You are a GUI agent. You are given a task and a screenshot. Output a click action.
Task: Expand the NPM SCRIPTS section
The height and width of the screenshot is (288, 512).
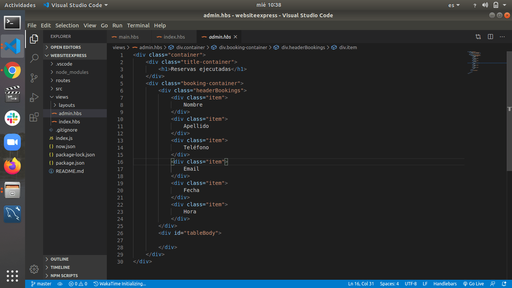click(64, 276)
